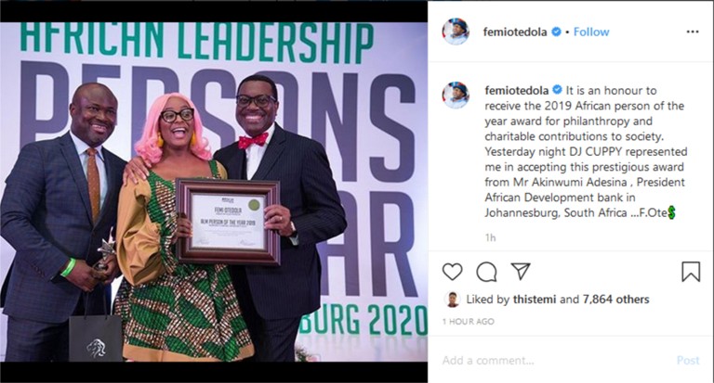Click femiotedola avatar beside the caption
This screenshot has height=383, width=714.
point(456,95)
